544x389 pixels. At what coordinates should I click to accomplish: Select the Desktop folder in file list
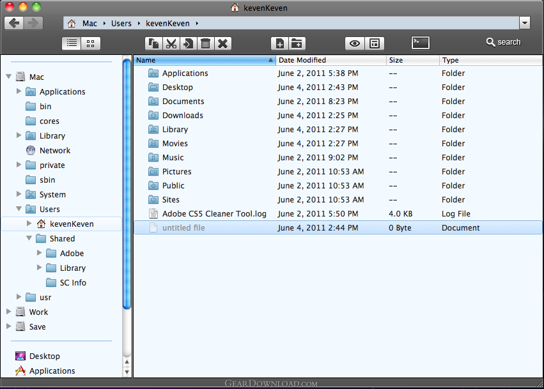point(338,88)
